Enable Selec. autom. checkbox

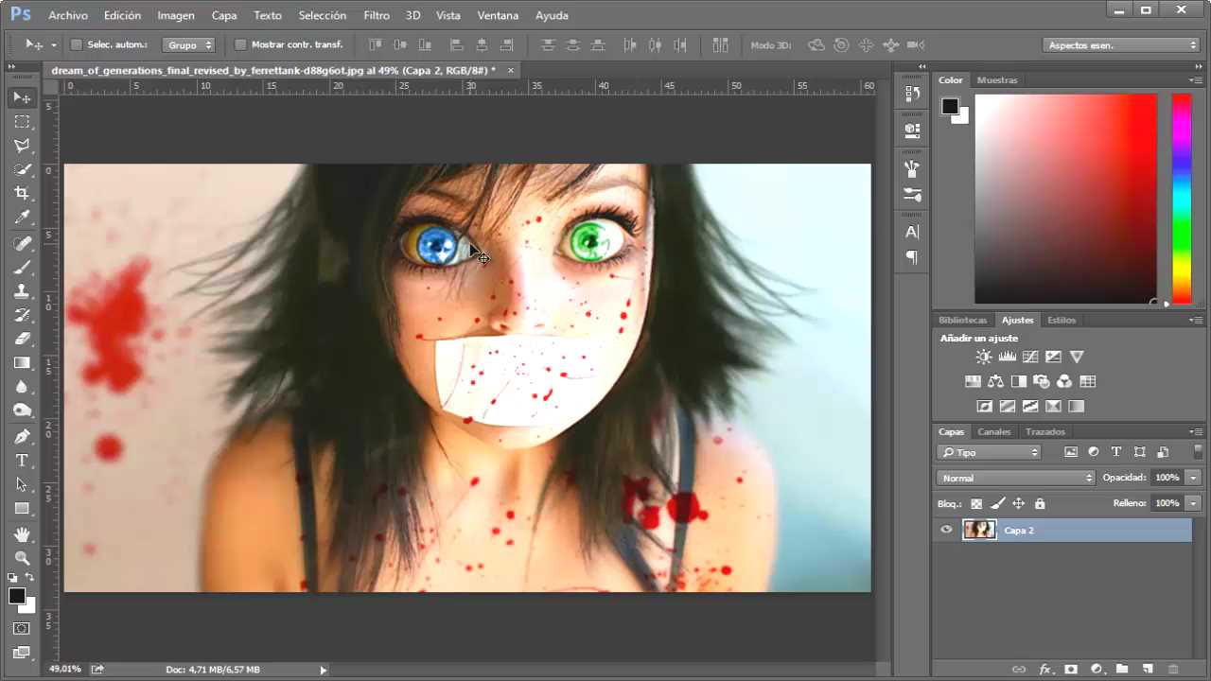(77, 44)
